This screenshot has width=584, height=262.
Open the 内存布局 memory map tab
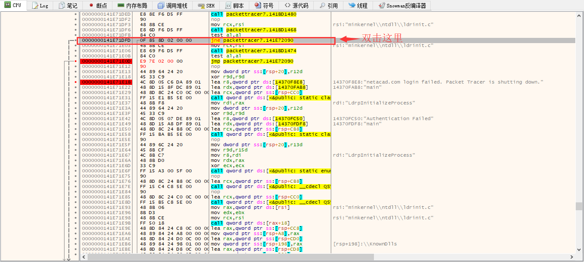[x=132, y=6]
